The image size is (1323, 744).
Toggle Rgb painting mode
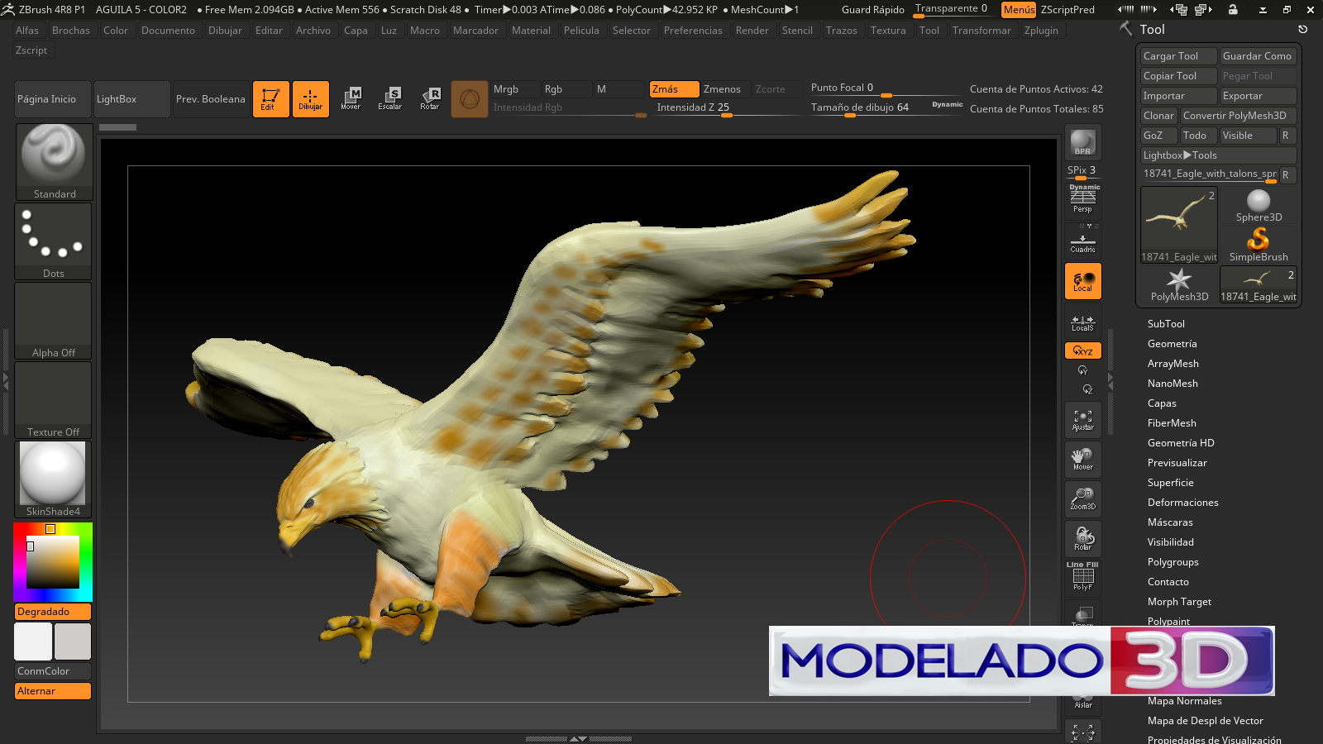pyautogui.click(x=566, y=89)
